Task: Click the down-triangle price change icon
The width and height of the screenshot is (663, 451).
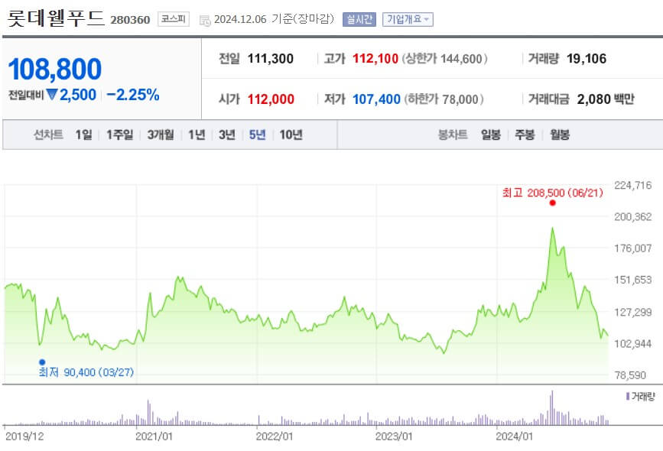Action: (x=52, y=95)
